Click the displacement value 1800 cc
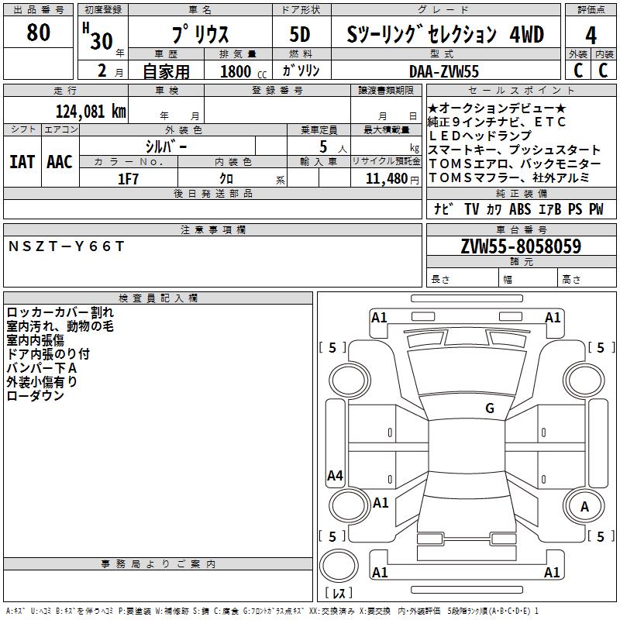620x620 pixels. pos(243,71)
